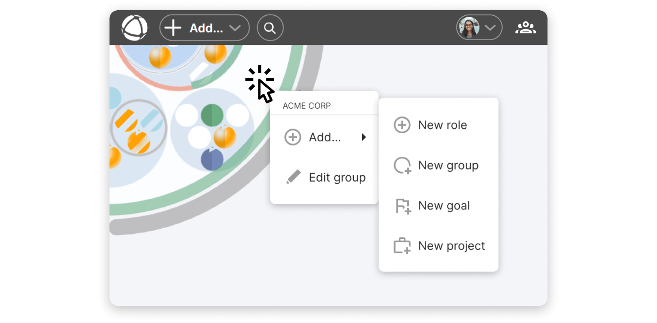Click the user avatar photo

click(x=468, y=28)
